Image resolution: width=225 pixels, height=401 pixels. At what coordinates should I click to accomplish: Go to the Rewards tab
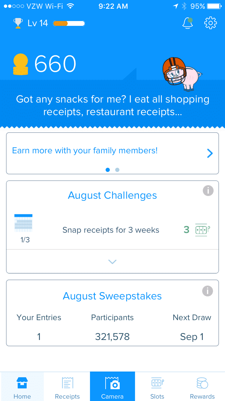pyautogui.click(x=202, y=387)
